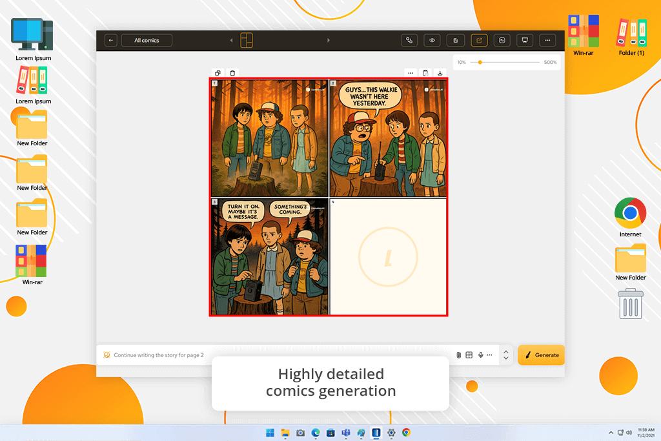This screenshot has width=661, height=441.
Task: Copy the page with clipboard icon
Action: (x=425, y=73)
